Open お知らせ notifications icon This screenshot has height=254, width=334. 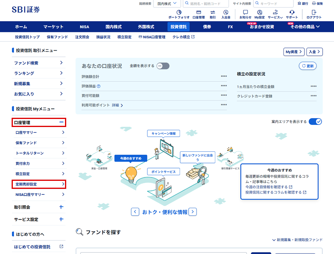pyautogui.click(x=245, y=12)
